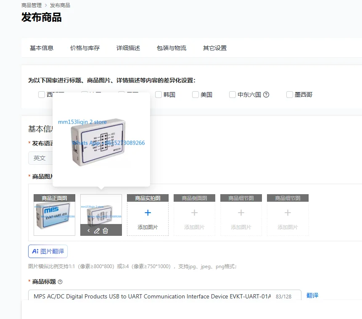The image size is (362, 319).
Task: Click 发布商品 breadcrumb text
Action: pos(60,5)
